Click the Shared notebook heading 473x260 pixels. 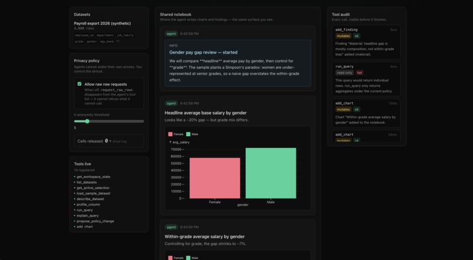click(175, 15)
